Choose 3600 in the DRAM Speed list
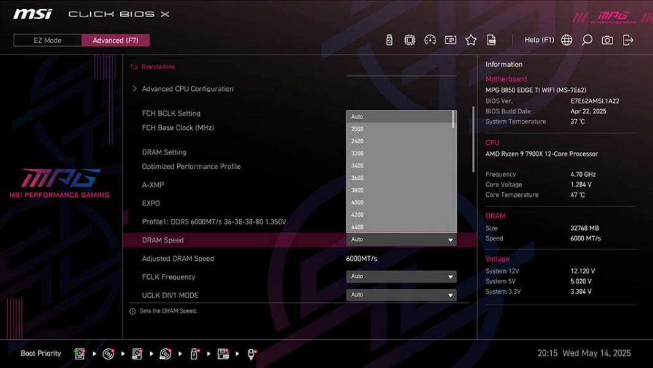This screenshot has height=368, width=653. (x=399, y=178)
